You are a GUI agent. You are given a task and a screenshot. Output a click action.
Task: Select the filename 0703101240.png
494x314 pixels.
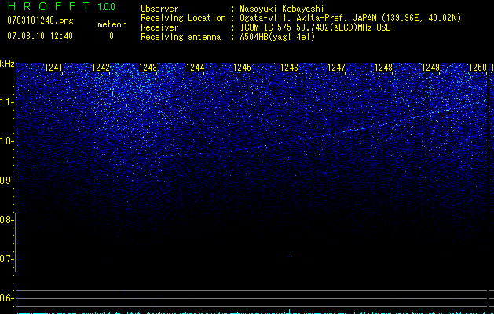click(x=40, y=20)
